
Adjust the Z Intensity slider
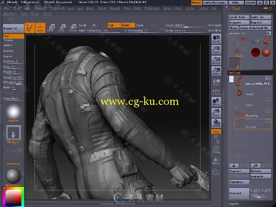point(142,31)
